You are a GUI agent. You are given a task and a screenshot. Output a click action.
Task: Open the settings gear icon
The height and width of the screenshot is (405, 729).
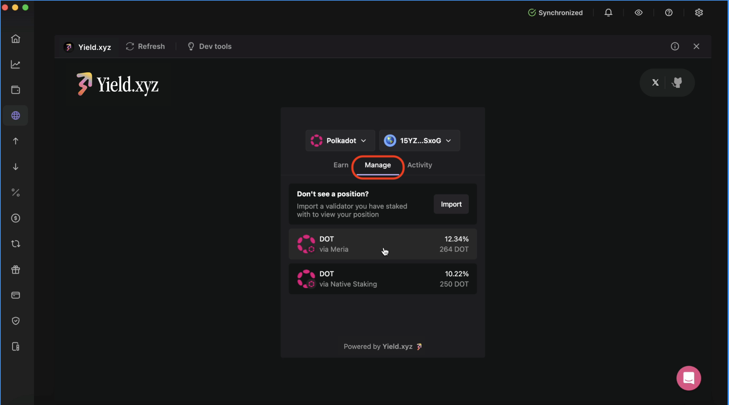(699, 13)
